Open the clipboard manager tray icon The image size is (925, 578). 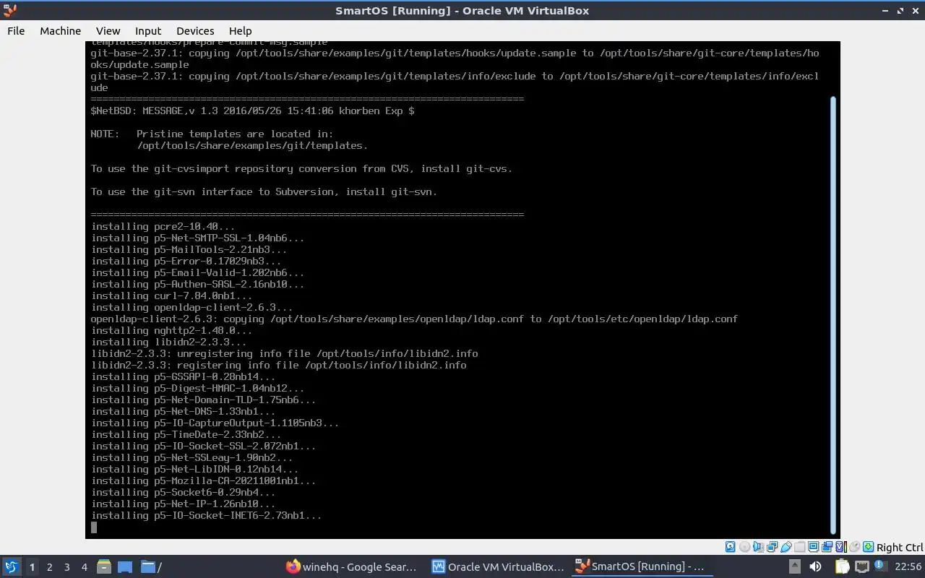[843, 566]
